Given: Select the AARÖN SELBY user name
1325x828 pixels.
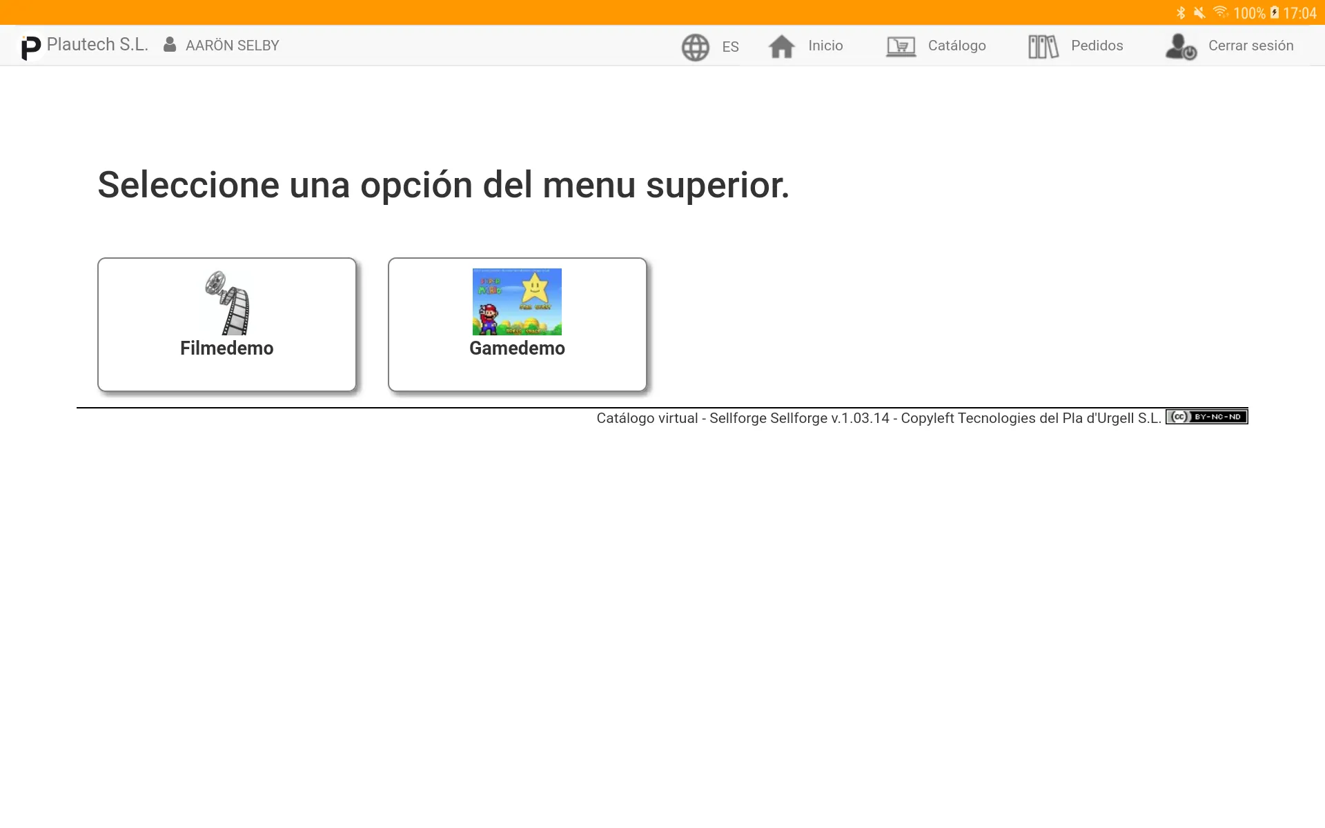Looking at the screenshot, I should click(x=233, y=46).
